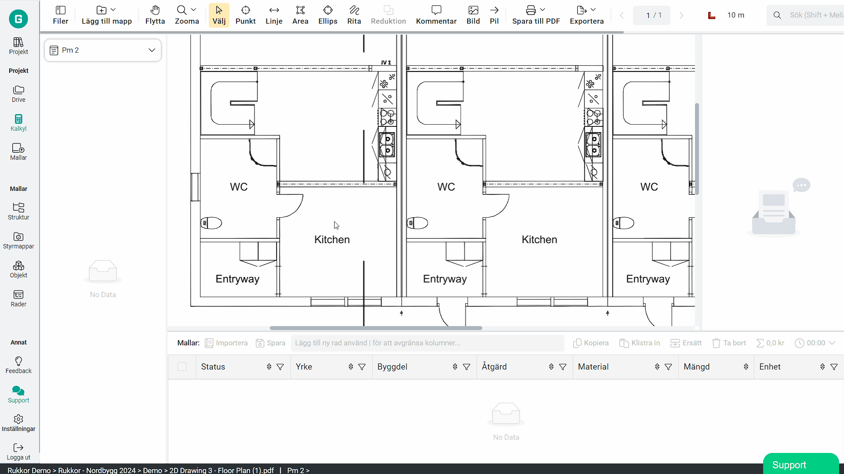Image resolution: width=844 pixels, height=474 pixels.
Task: Select the Punkt tool
Action: click(x=245, y=15)
